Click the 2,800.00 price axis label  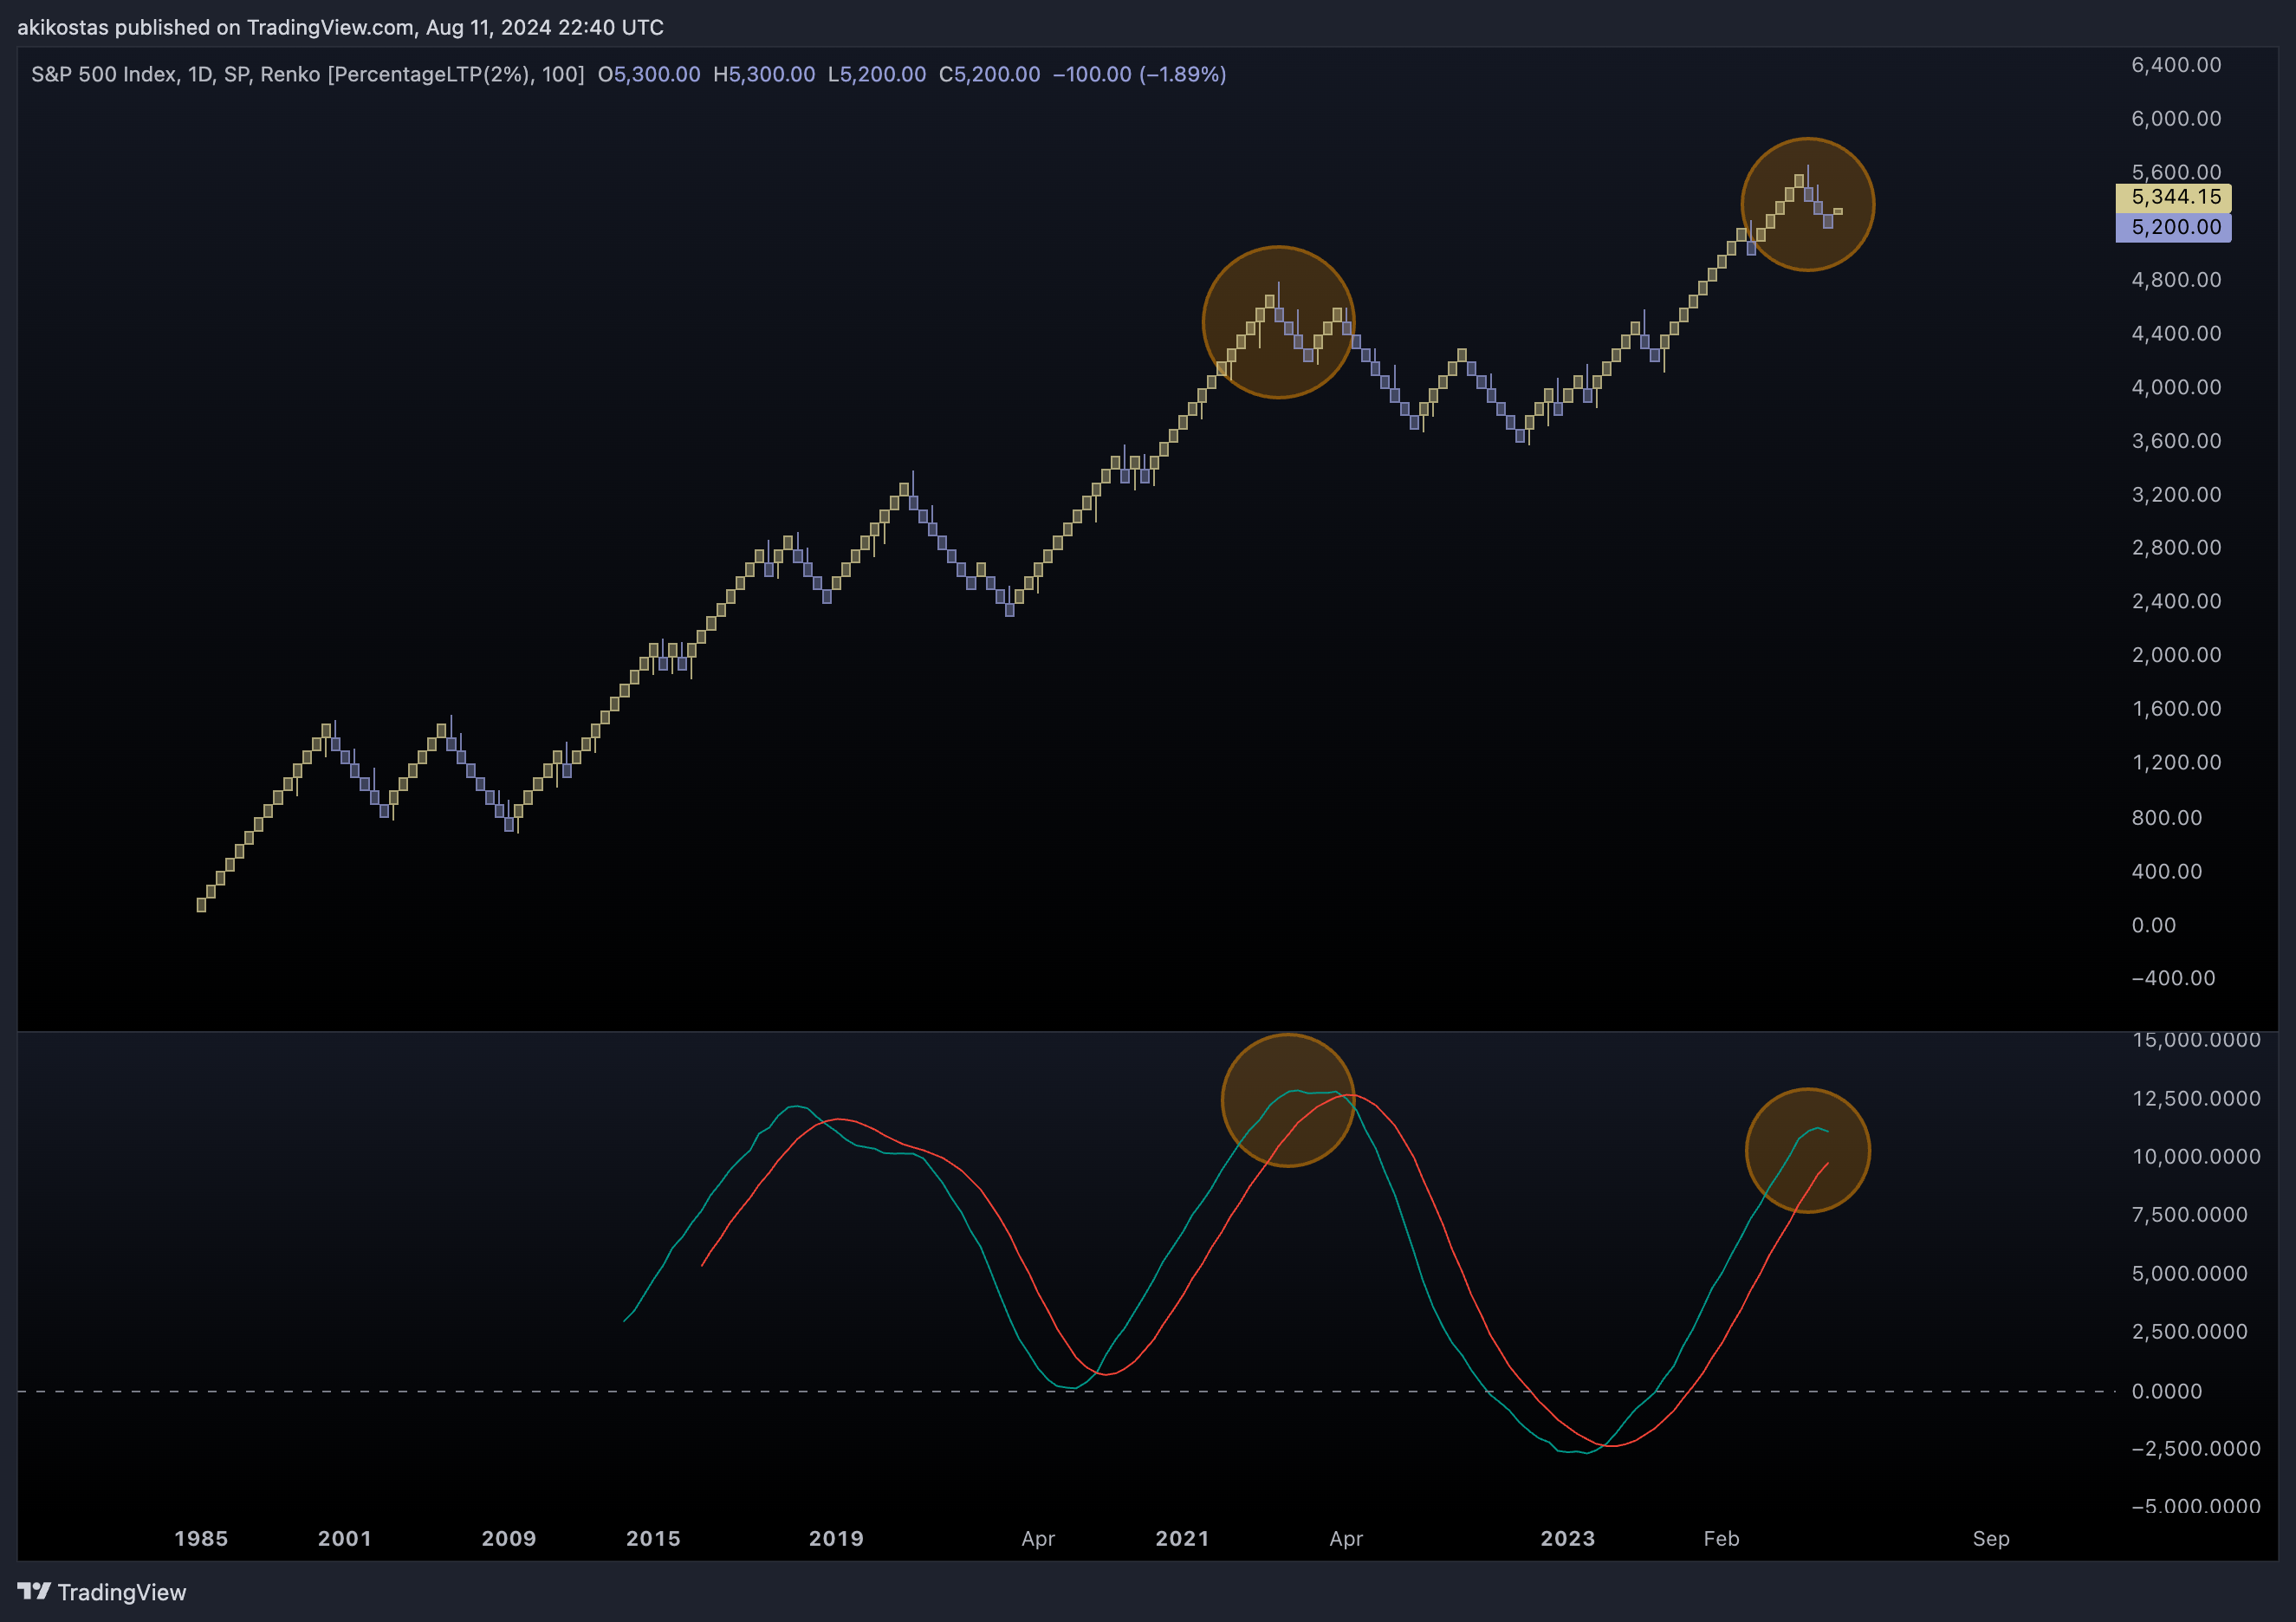pos(2176,548)
